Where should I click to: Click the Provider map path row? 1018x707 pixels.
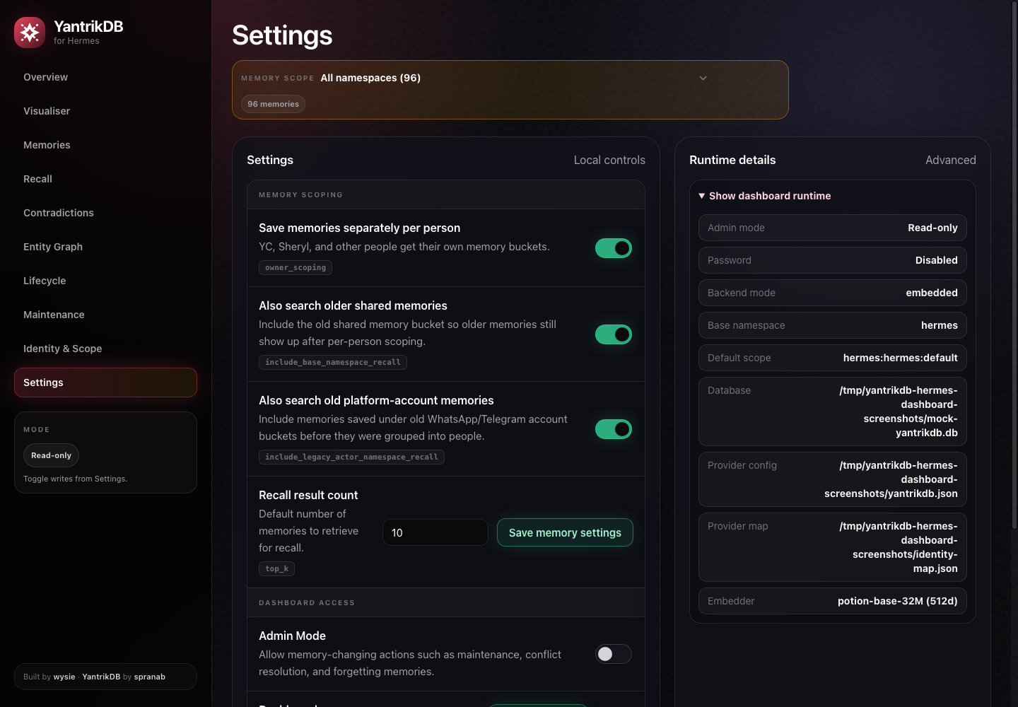833,547
